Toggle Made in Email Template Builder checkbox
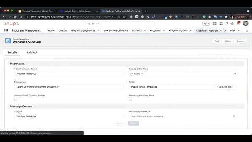Screen dimensions: 252x142 coord(16,99)
